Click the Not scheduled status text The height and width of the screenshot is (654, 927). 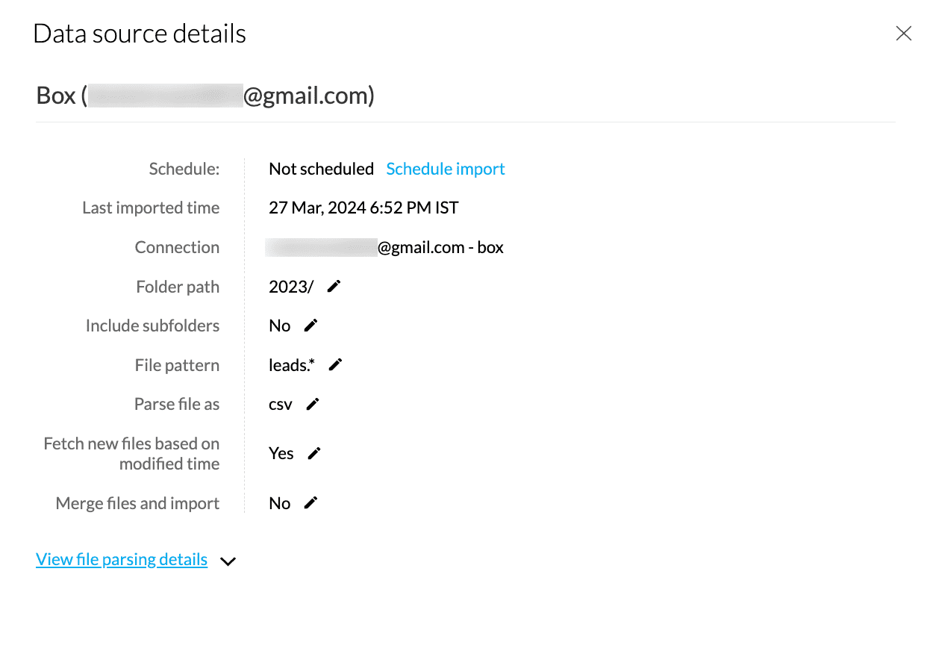pos(321,169)
